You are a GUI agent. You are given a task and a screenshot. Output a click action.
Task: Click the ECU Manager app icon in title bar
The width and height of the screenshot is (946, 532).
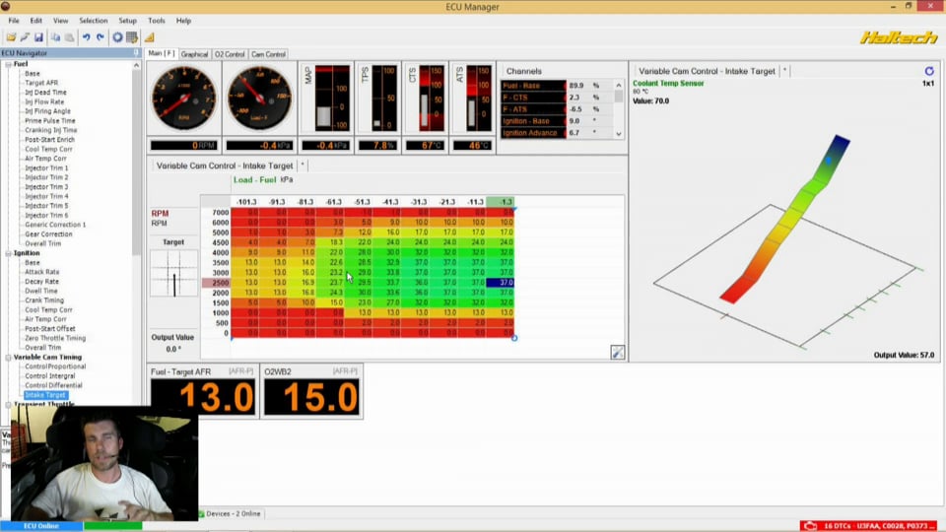coord(5,6)
